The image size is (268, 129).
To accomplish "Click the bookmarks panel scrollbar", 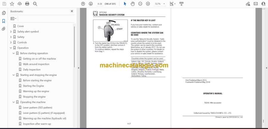I will 74,47.
